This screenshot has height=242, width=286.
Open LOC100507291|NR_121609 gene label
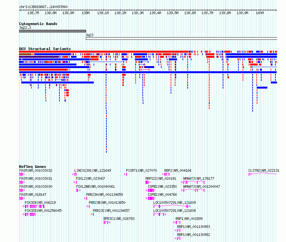pos(174,203)
